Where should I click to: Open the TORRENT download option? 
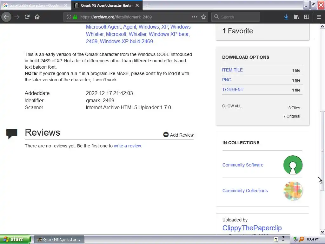coord(233,90)
